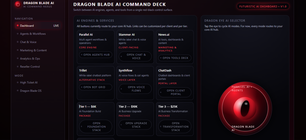Open Upgrade Stack for Tier 2

[135, 125]
